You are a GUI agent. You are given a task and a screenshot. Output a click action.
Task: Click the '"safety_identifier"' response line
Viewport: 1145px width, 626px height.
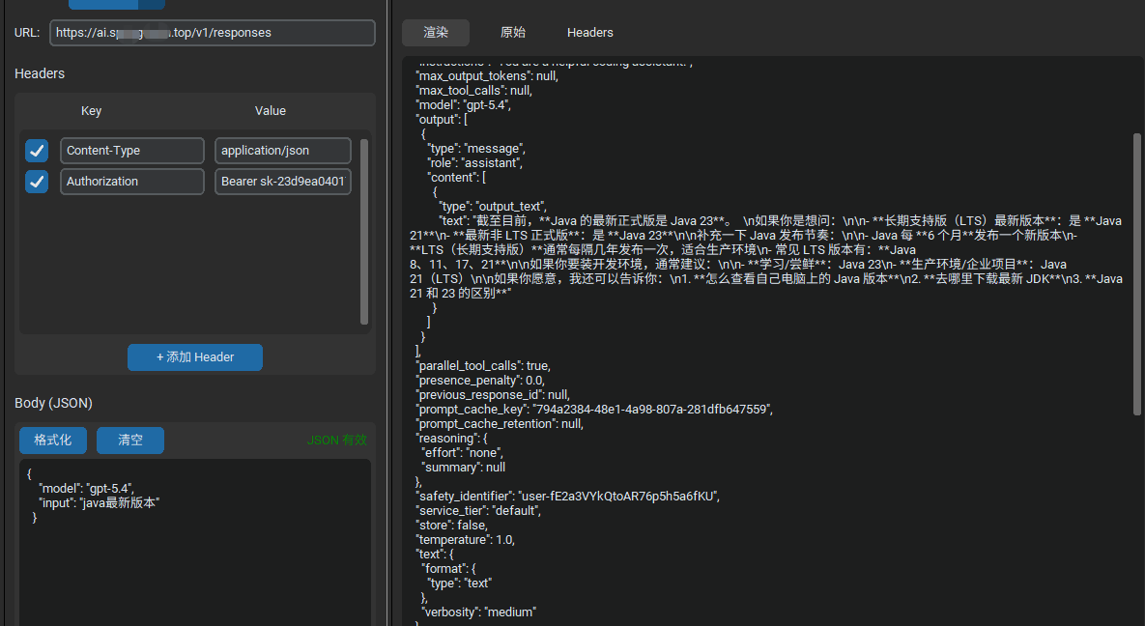[568, 497]
